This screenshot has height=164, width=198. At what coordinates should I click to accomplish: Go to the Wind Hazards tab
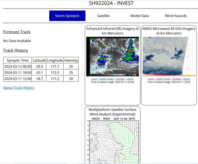point(176,16)
